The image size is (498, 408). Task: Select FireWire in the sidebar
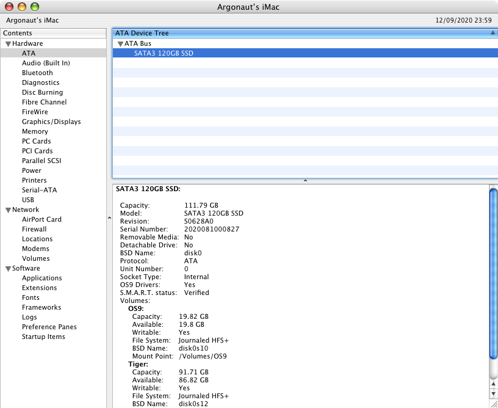[x=35, y=112]
